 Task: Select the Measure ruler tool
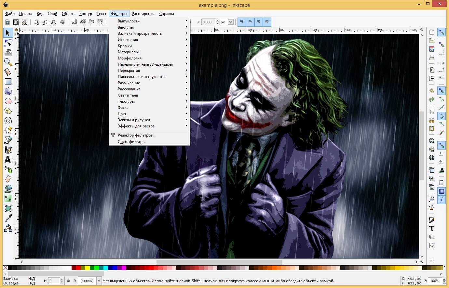8,72
